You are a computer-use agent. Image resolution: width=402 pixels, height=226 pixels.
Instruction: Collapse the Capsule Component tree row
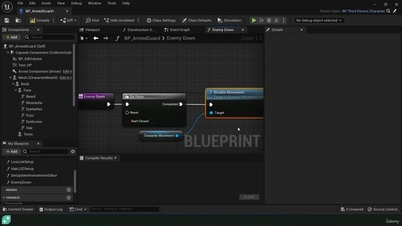click(8, 52)
